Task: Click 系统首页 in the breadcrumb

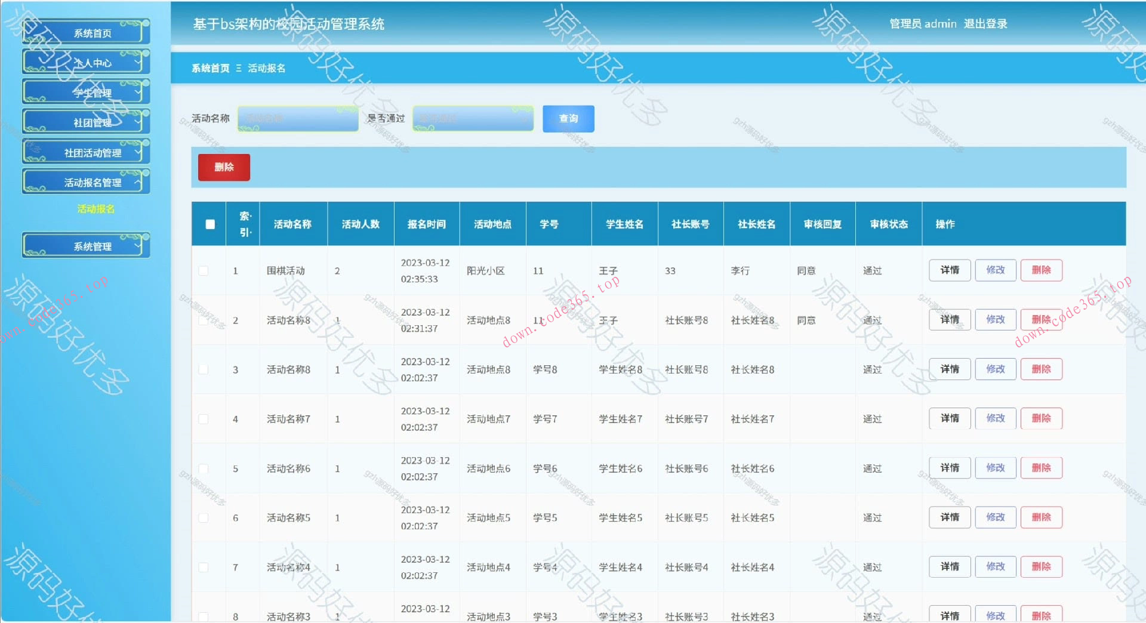Action: pos(210,68)
